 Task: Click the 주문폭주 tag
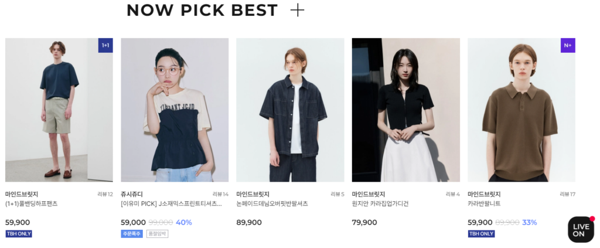pyautogui.click(x=132, y=234)
